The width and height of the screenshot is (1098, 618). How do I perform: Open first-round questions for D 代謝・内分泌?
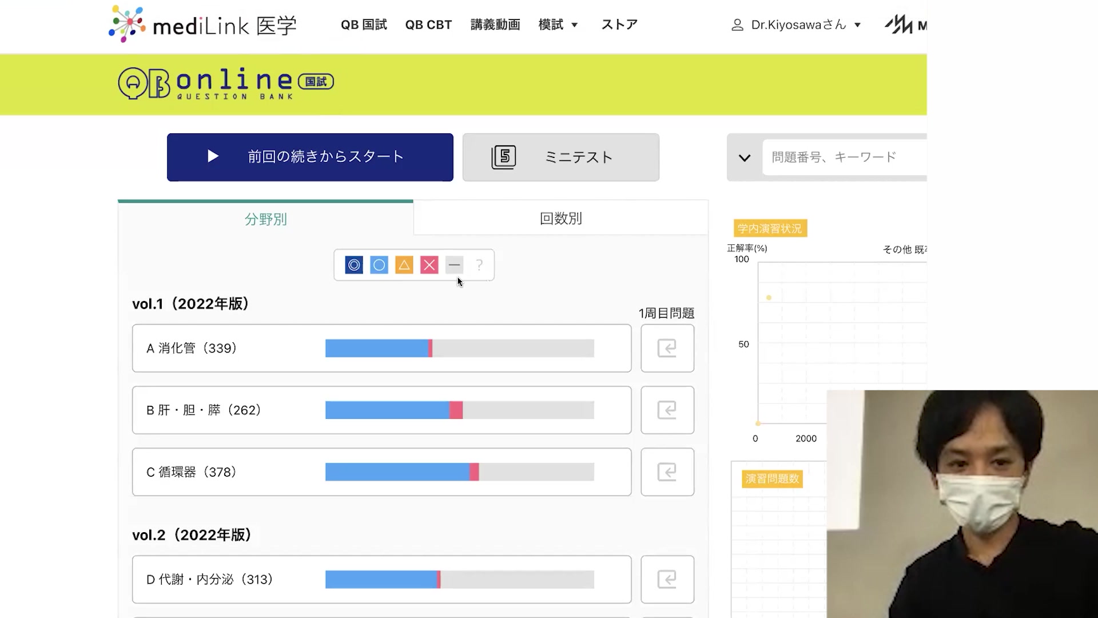[667, 579]
